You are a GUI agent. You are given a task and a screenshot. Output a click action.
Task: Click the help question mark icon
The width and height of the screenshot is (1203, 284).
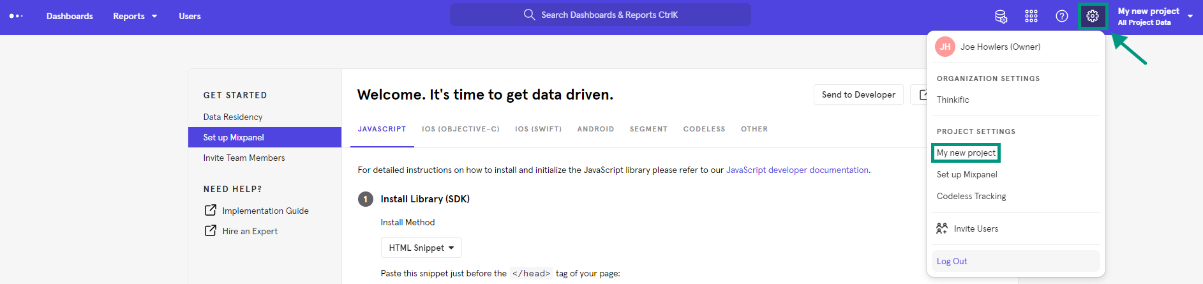click(1062, 17)
